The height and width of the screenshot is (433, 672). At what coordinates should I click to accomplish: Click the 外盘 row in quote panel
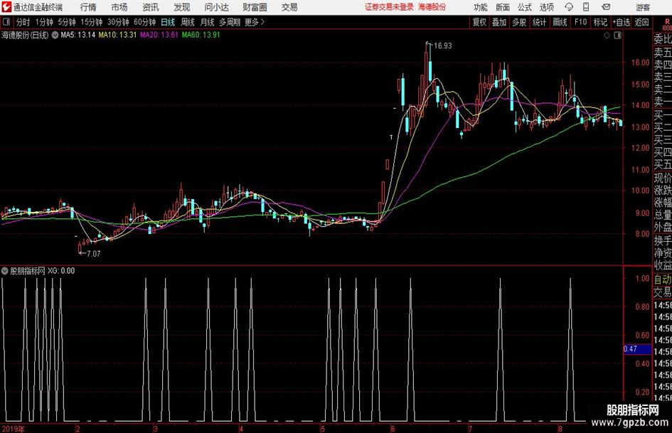[663, 228]
